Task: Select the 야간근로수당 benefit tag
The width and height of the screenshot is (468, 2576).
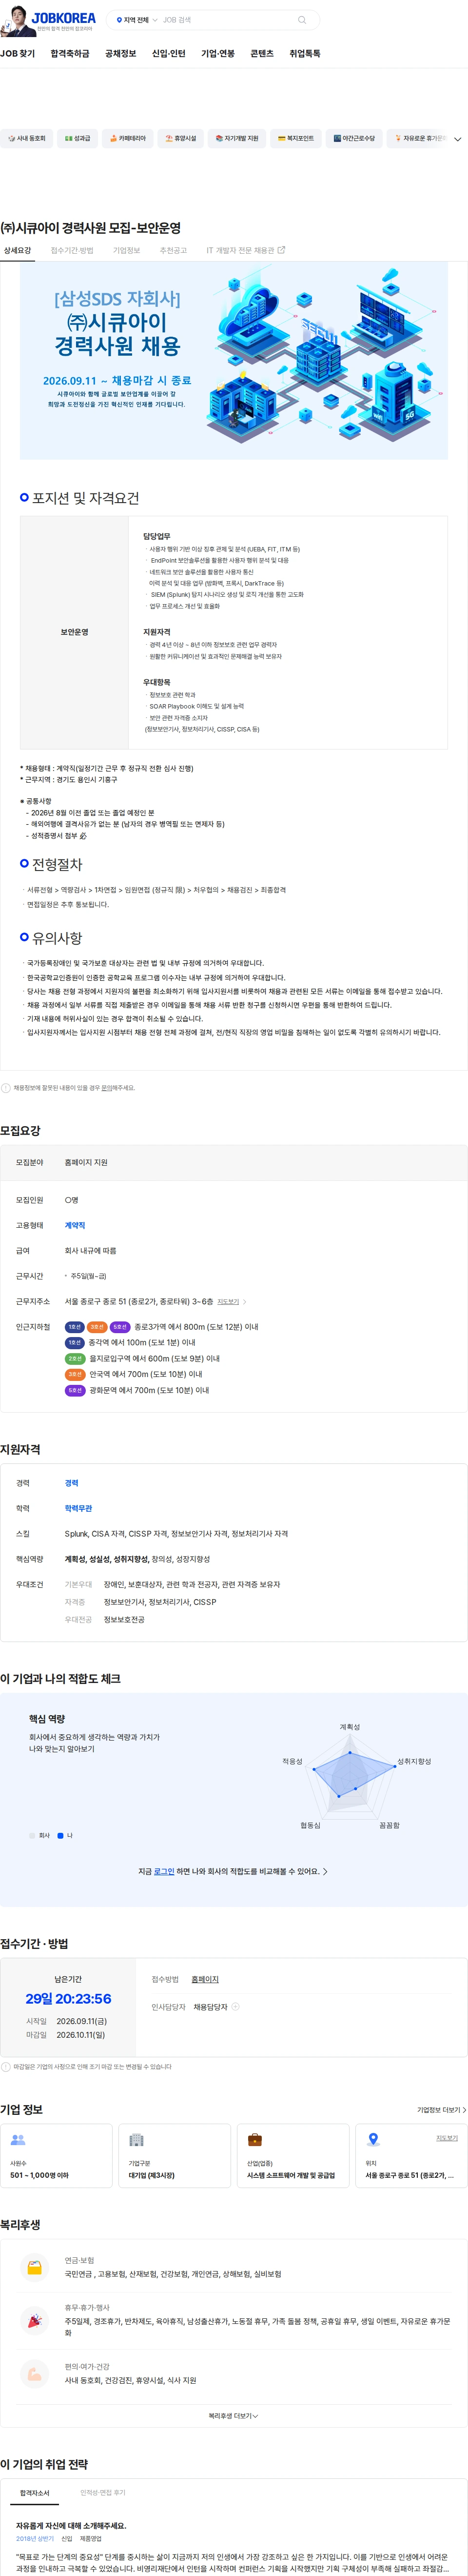Action: pyautogui.click(x=354, y=139)
